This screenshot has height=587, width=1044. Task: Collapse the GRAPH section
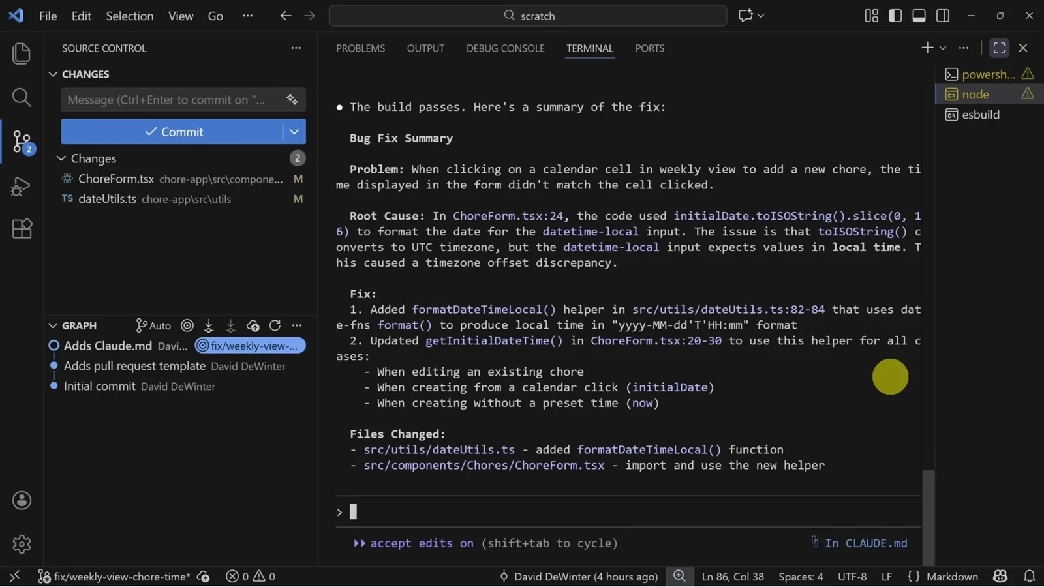pos(53,325)
